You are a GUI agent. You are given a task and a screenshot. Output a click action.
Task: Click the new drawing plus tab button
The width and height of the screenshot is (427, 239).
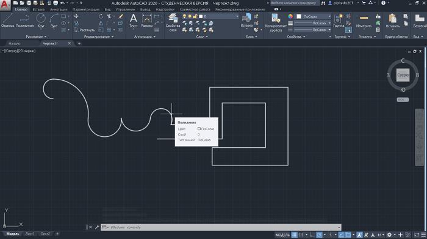pos(79,43)
